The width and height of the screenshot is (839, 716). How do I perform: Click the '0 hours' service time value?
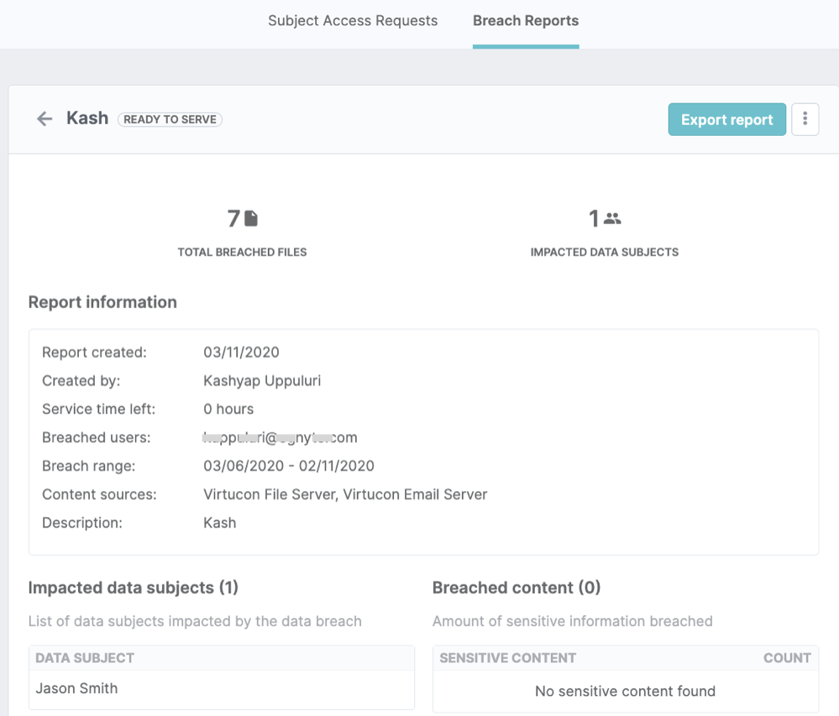click(228, 409)
